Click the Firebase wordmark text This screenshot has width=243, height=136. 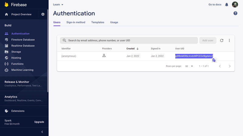pyautogui.click(x=19, y=5)
